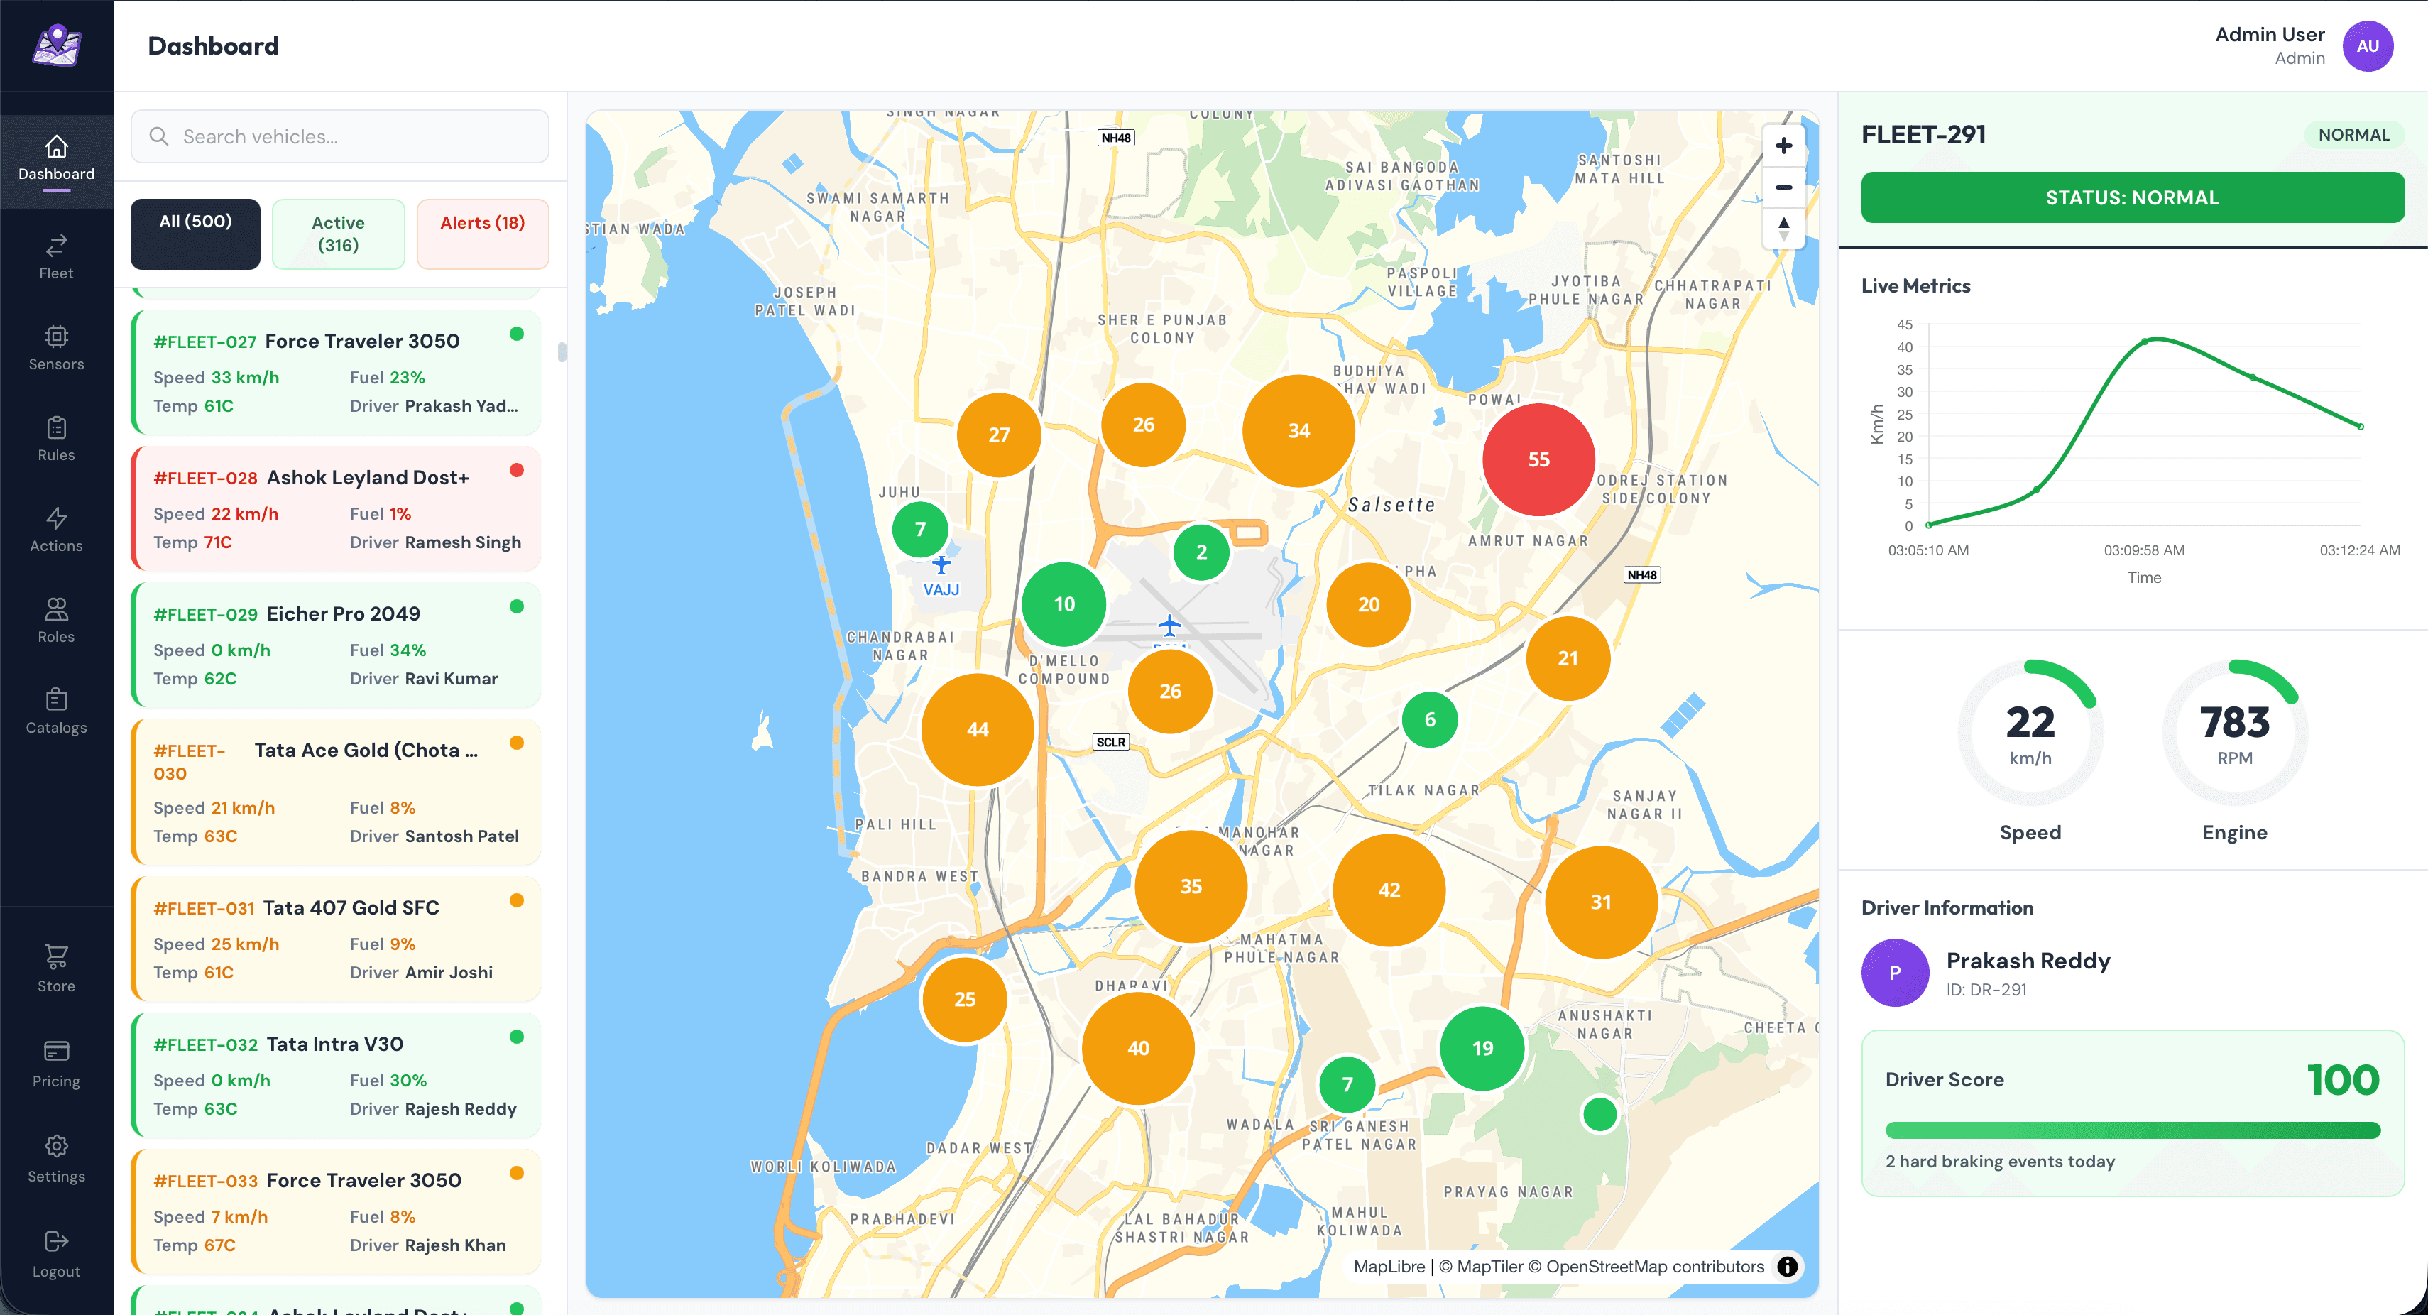Viewport: 2428px width, 1315px height.
Task: Click the Pricing sidebar icon
Action: point(55,1064)
